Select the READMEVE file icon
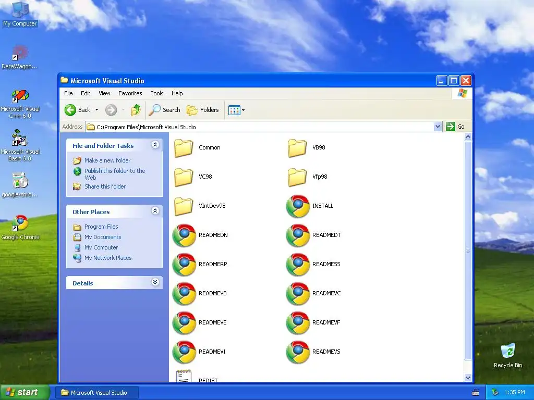This screenshot has width=534, height=400. (x=184, y=323)
